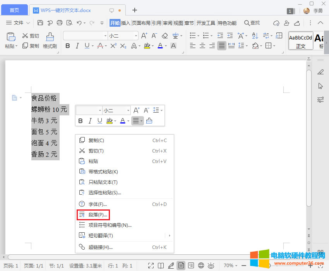329x271 pixels.
Task: Toggle justify alignment in the ribbon
Action: (x=221, y=46)
